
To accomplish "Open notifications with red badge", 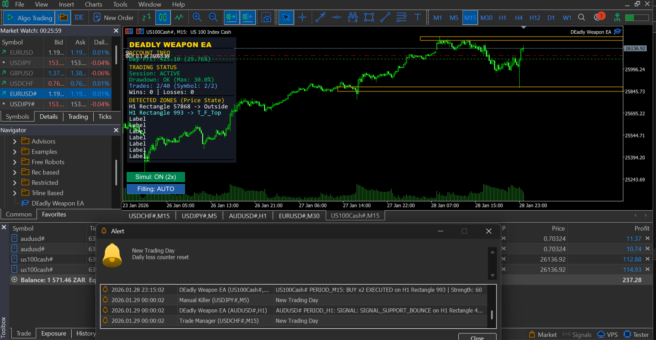I will tap(599, 17).
